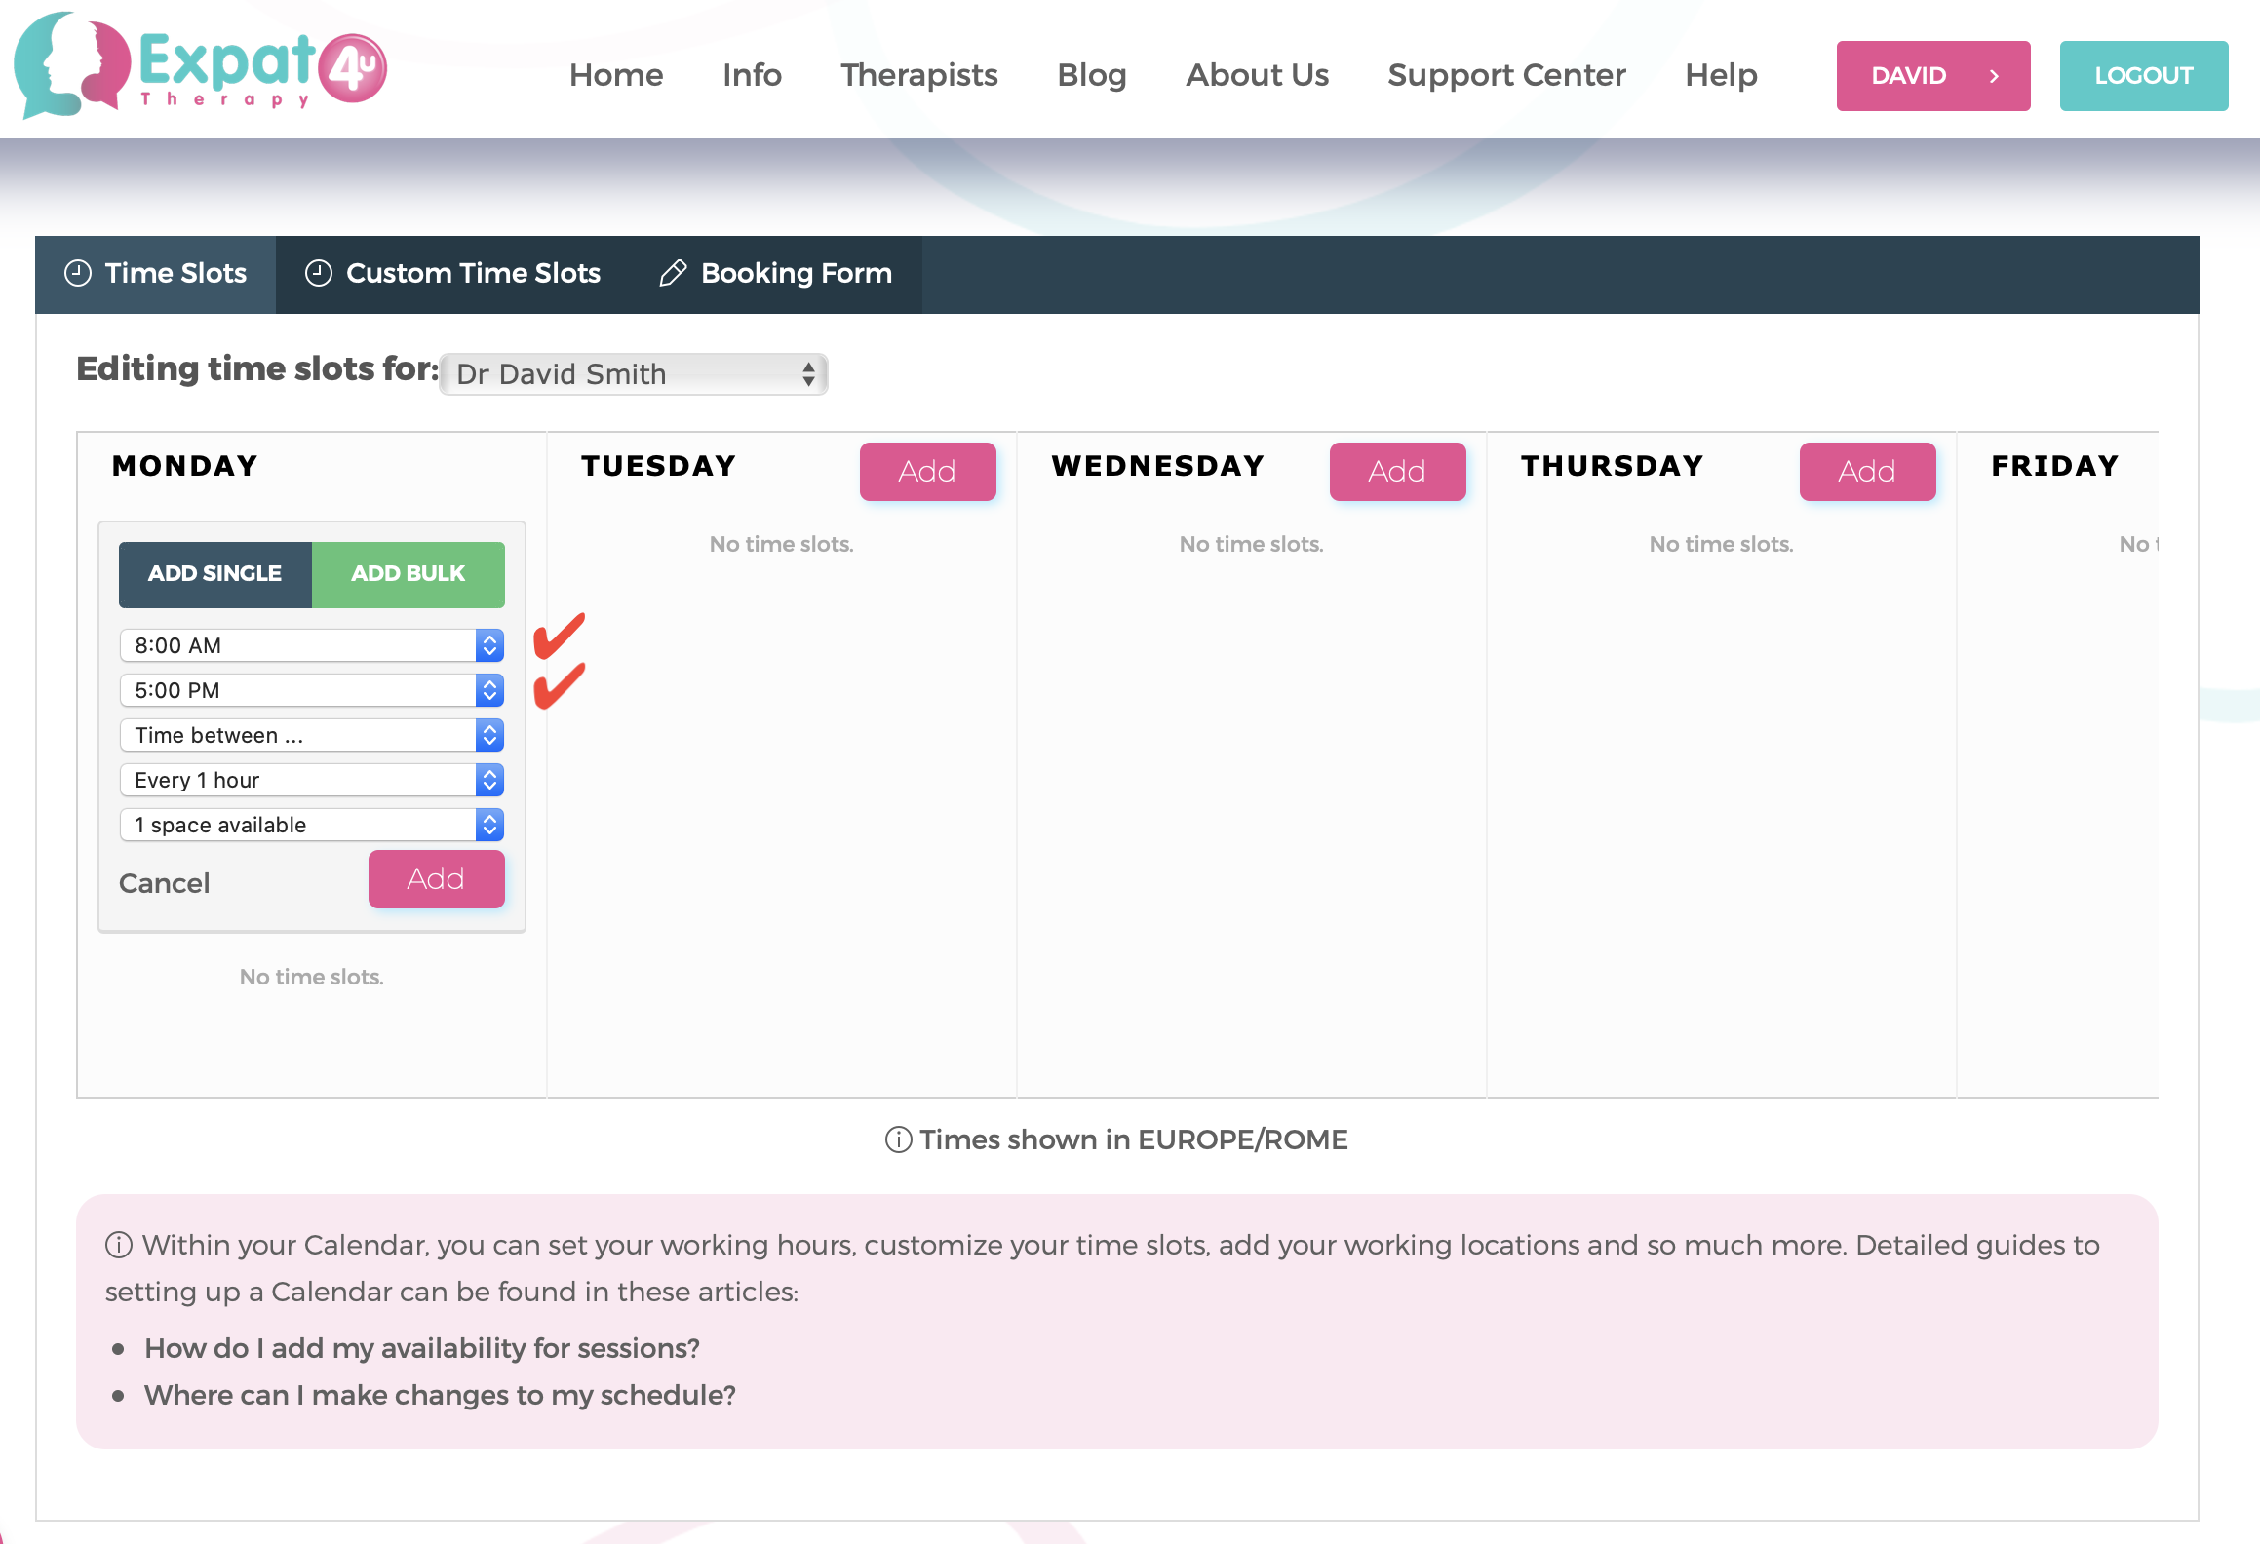This screenshot has height=1544, width=2260.
Task: Click the info icon in the pink Calendar notice
Action: point(119,1245)
